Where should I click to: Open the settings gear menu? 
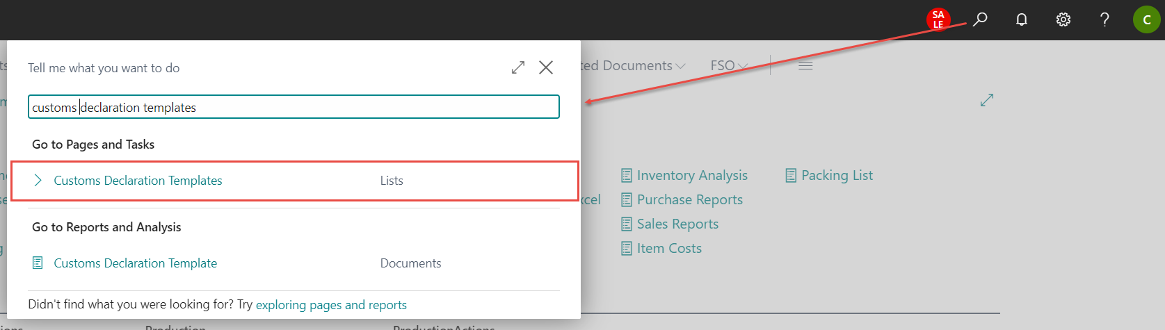1063,19
